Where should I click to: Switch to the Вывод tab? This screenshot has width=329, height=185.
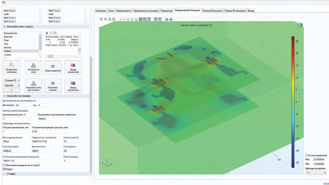coord(251,11)
